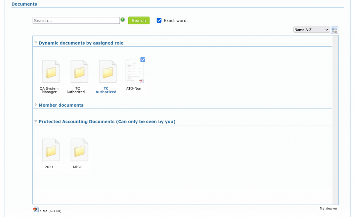Click the 1 file (6.3 KB) status text

[50, 211]
